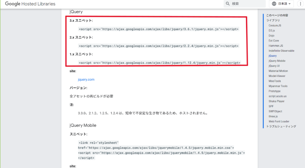Click the note about 3.3.0, 2.1.2 versions
The image size is (305, 168).
click(143, 113)
